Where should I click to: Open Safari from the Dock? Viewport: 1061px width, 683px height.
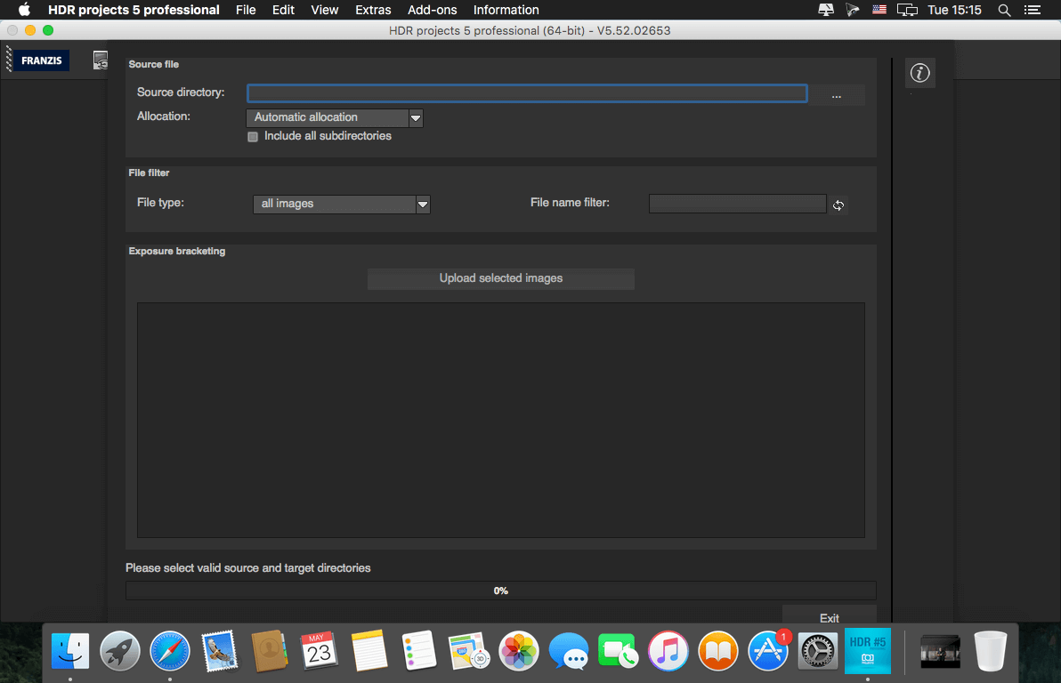pyautogui.click(x=170, y=651)
